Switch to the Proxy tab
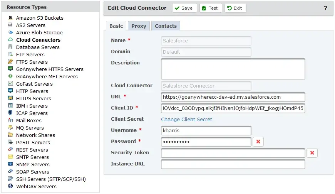This screenshot has width=335, height=194. pos(139,26)
